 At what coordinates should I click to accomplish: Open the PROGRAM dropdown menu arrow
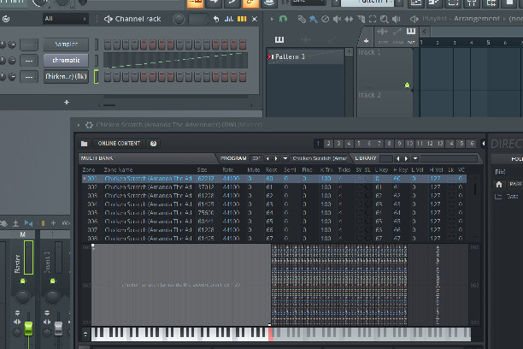(x=285, y=158)
